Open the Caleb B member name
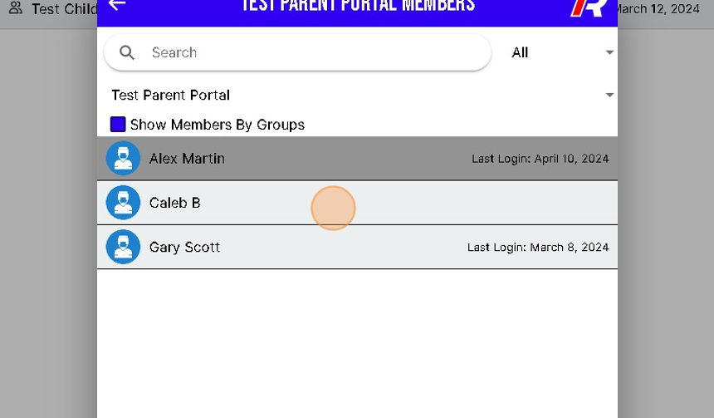 coord(174,203)
